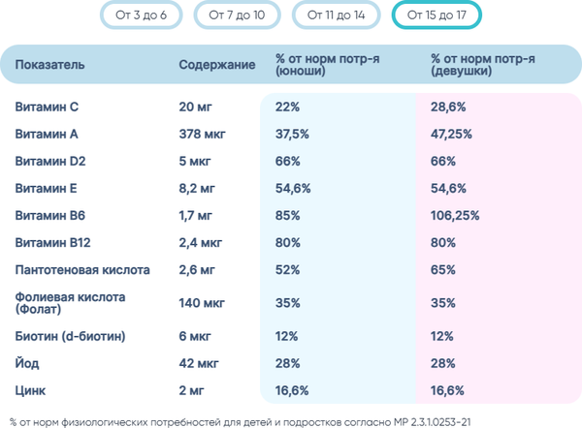Click the active "От 15 до 17" tab
582x428 pixels.
tap(436, 15)
